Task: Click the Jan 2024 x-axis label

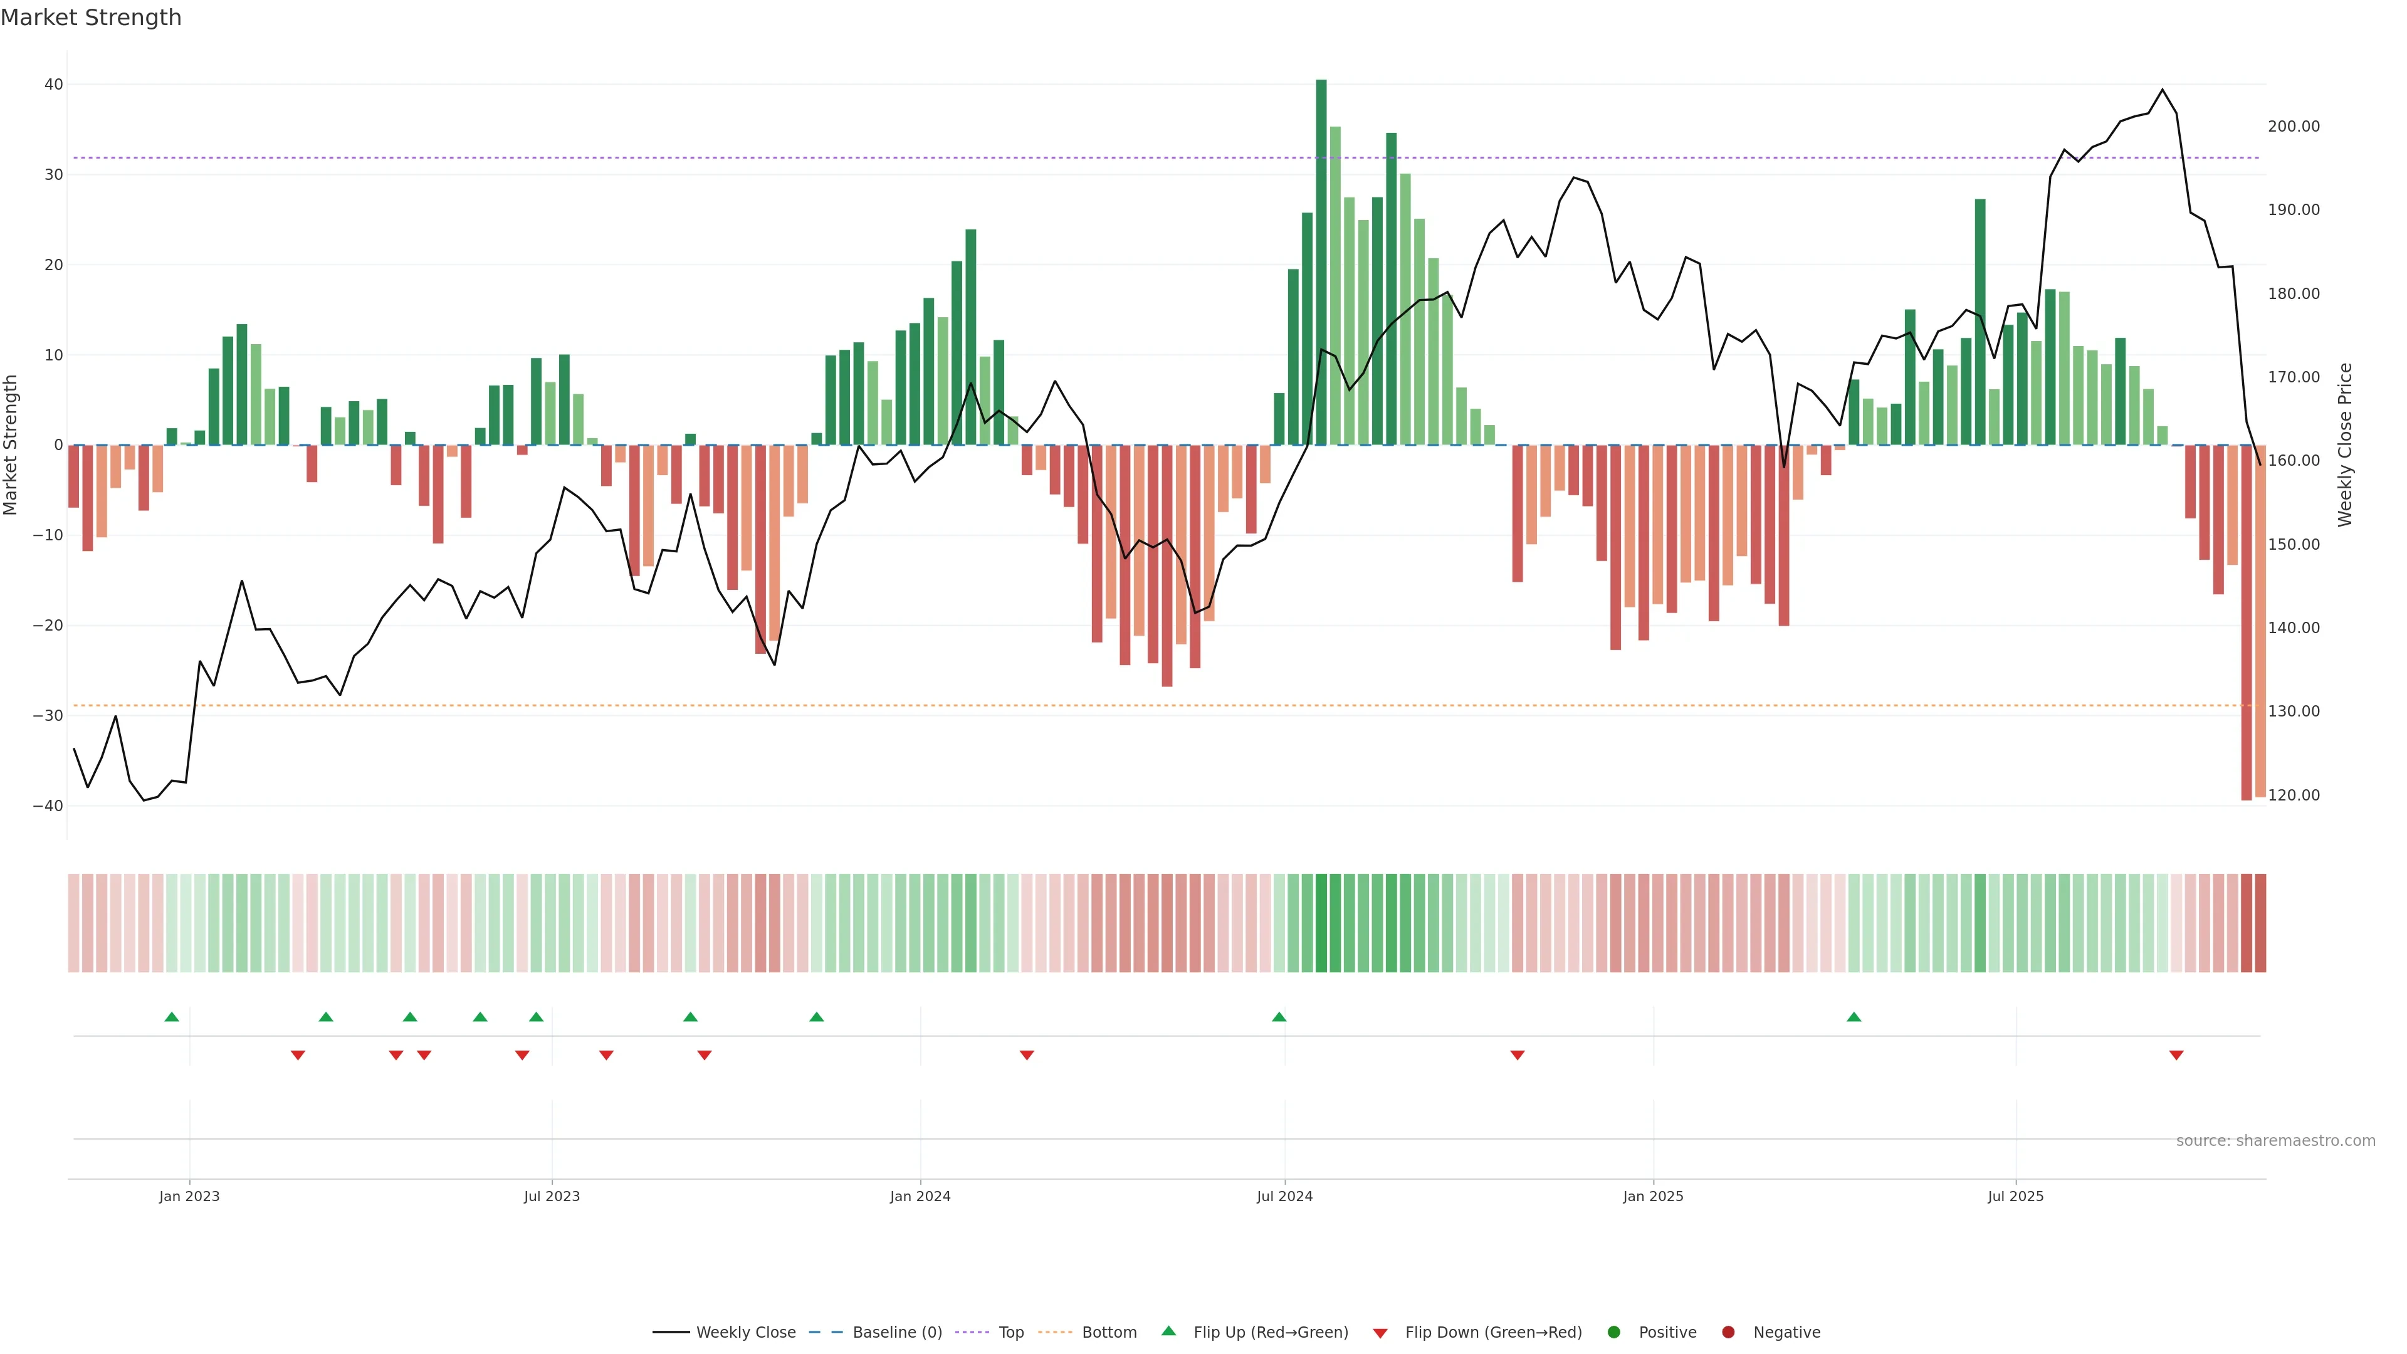Action: 920,1196
